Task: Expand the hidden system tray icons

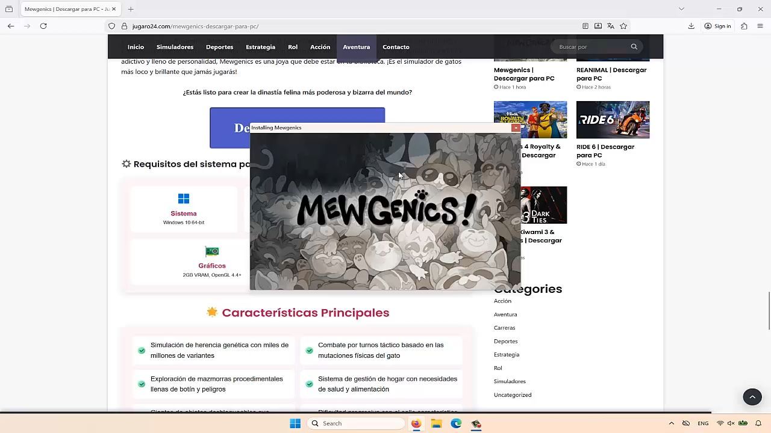Action: point(671,423)
